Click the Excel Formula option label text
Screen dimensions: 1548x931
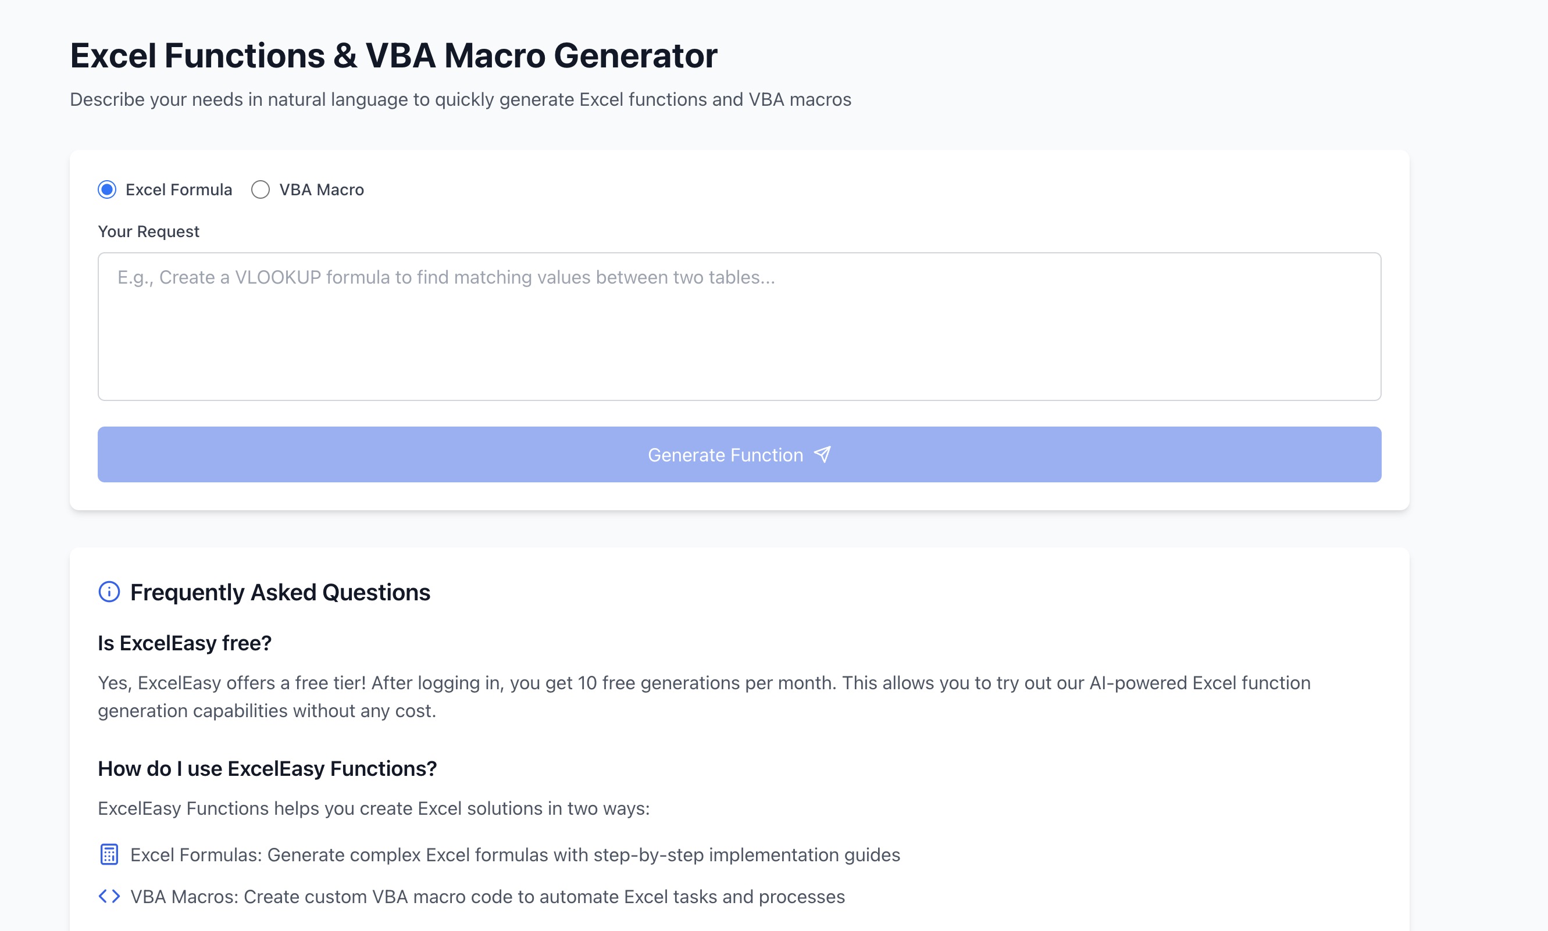179,189
